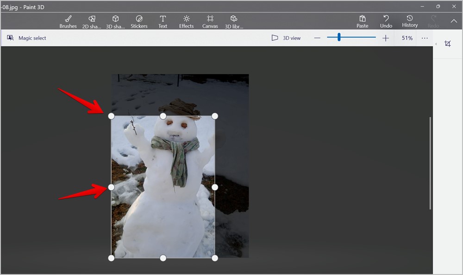Open the three-dot more options menu

(x=425, y=38)
